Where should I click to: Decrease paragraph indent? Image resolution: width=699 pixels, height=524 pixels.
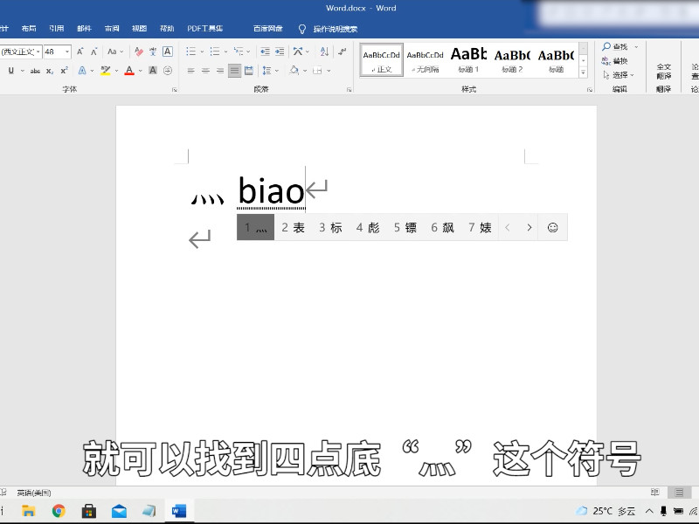point(265,52)
